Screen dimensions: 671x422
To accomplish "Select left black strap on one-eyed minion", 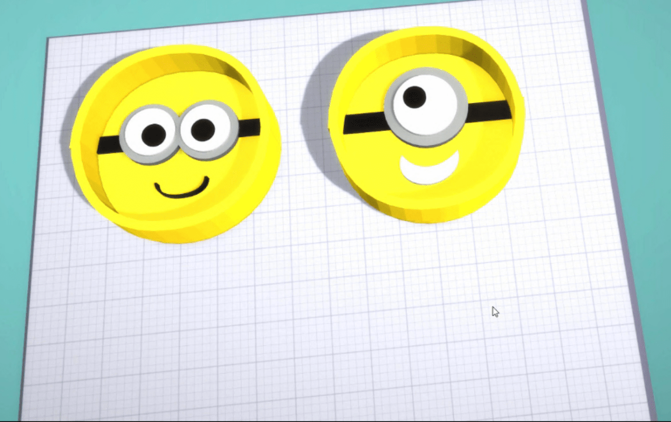I will (364, 123).
